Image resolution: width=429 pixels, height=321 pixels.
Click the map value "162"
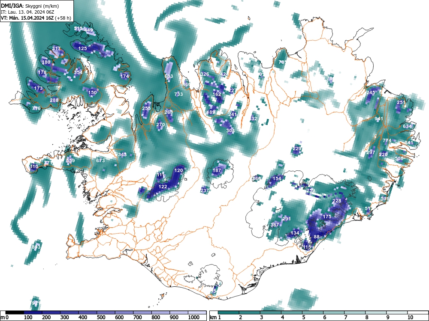(217, 94)
